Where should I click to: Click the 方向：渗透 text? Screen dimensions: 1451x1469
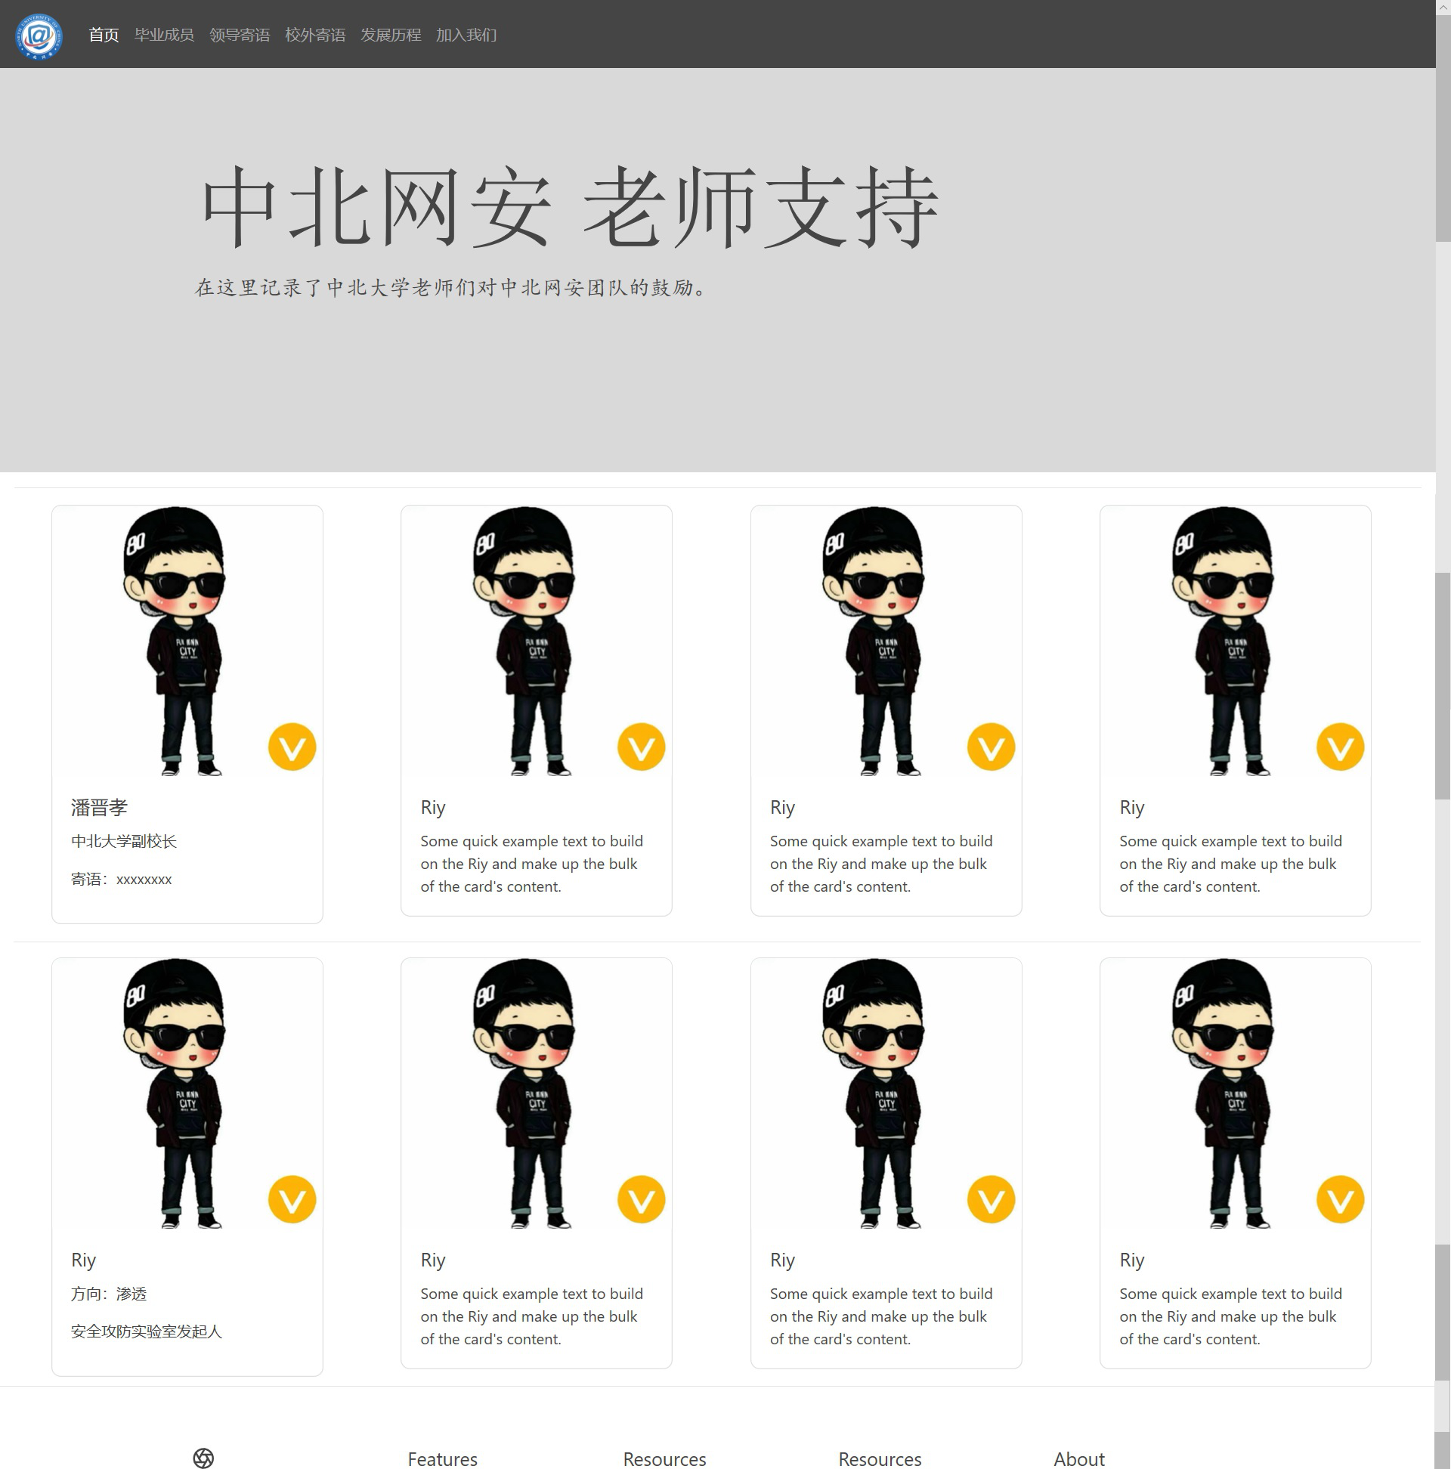pos(109,1294)
